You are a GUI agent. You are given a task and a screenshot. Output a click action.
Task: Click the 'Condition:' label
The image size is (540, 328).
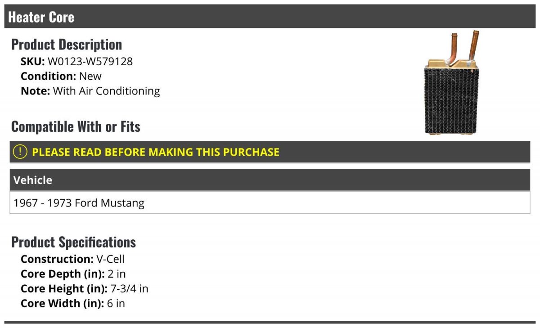[49, 76]
